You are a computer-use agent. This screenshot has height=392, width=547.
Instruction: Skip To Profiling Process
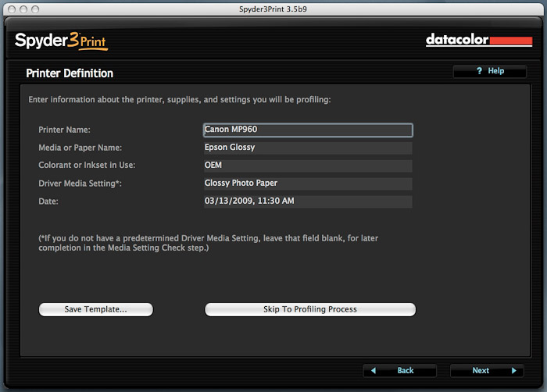[309, 309]
